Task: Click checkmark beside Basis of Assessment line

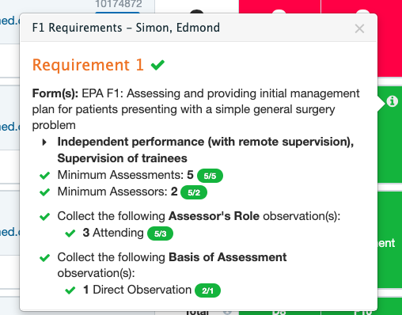Action: pos(44,258)
